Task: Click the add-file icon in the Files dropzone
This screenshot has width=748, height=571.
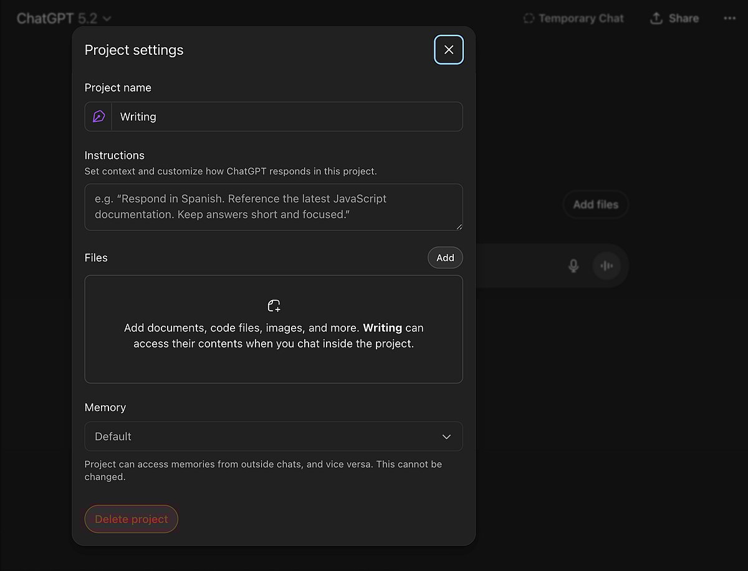Action: [274, 306]
